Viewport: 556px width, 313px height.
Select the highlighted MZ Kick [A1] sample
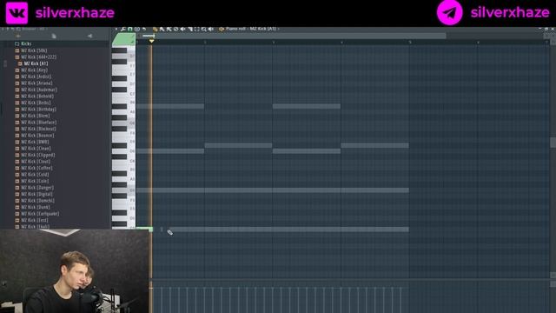click(x=33, y=63)
